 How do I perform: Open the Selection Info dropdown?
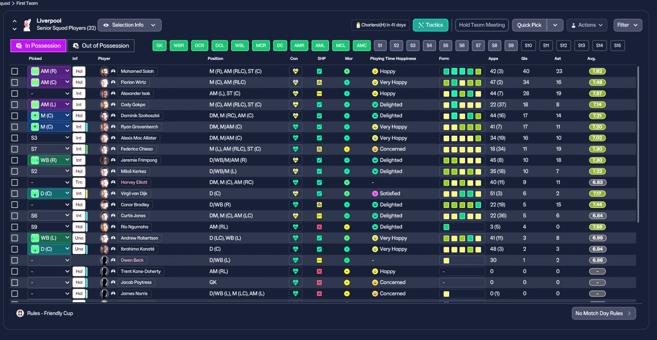coord(129,25)
